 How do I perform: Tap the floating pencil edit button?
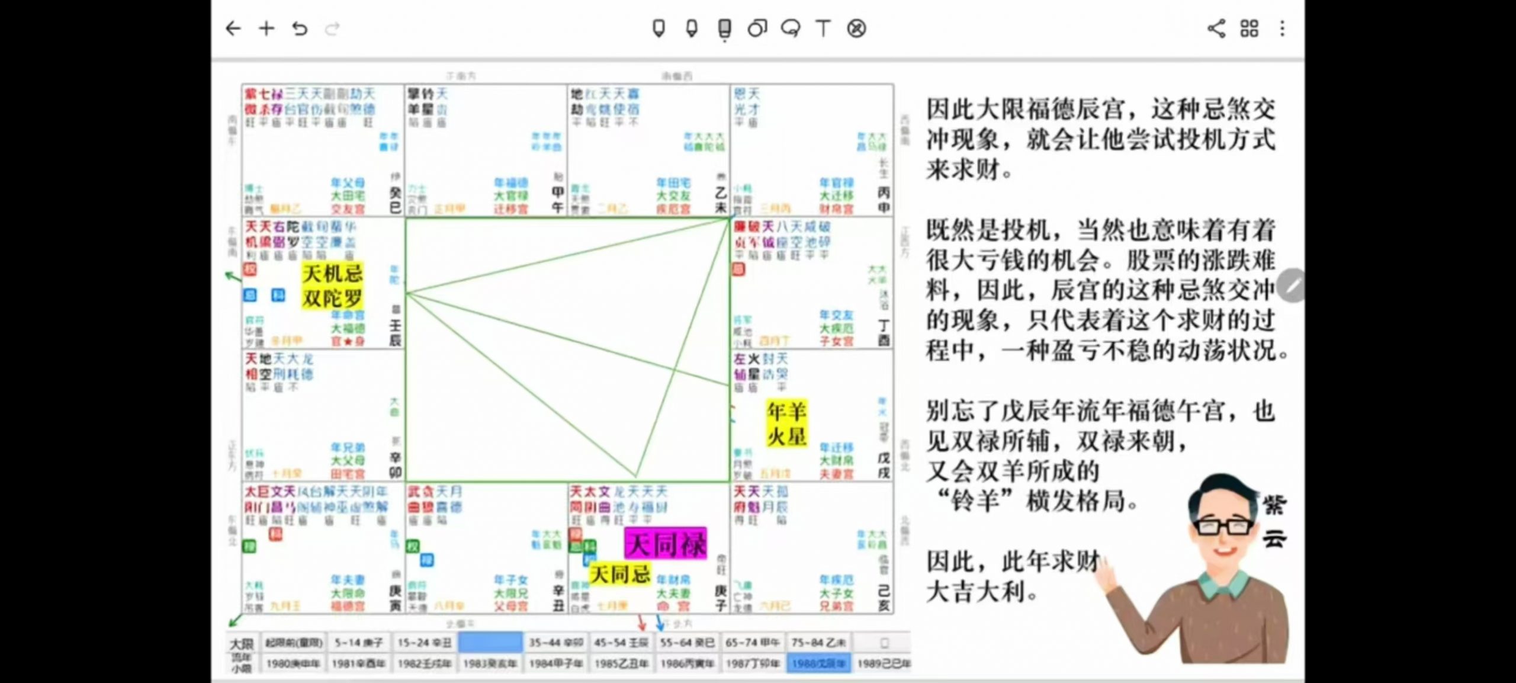(1292, 286)
